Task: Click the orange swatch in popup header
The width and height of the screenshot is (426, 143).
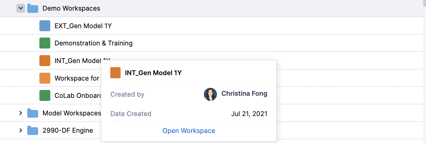Action: click(115, 73)
